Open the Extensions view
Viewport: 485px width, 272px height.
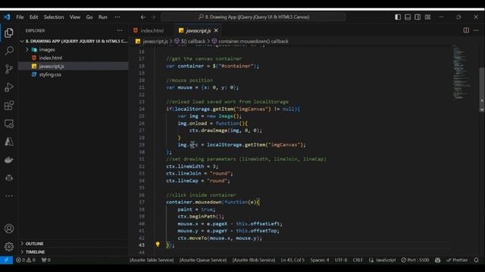(x=9, y=106)
